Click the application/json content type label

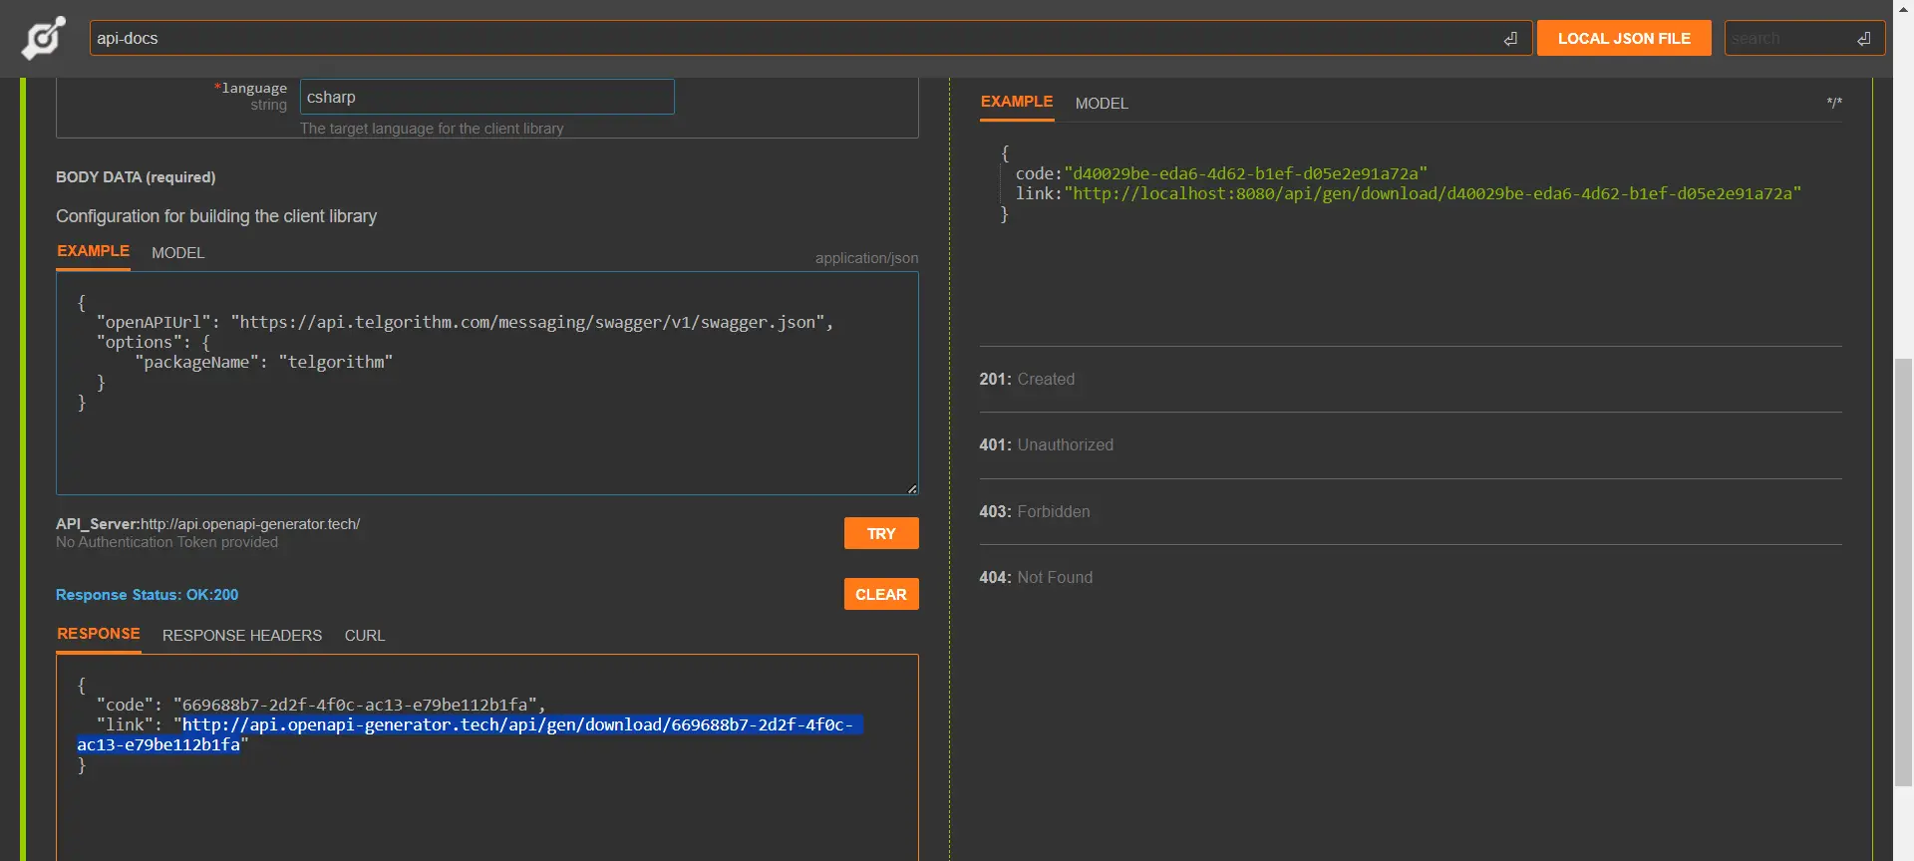(x=866, y=258)
